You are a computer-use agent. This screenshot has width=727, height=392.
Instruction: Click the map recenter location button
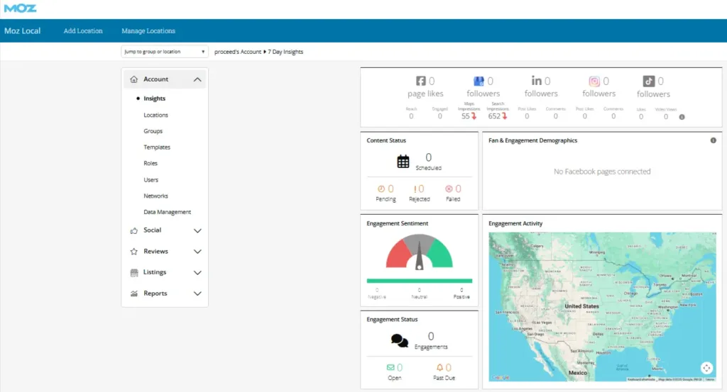(x=706, y=368)
